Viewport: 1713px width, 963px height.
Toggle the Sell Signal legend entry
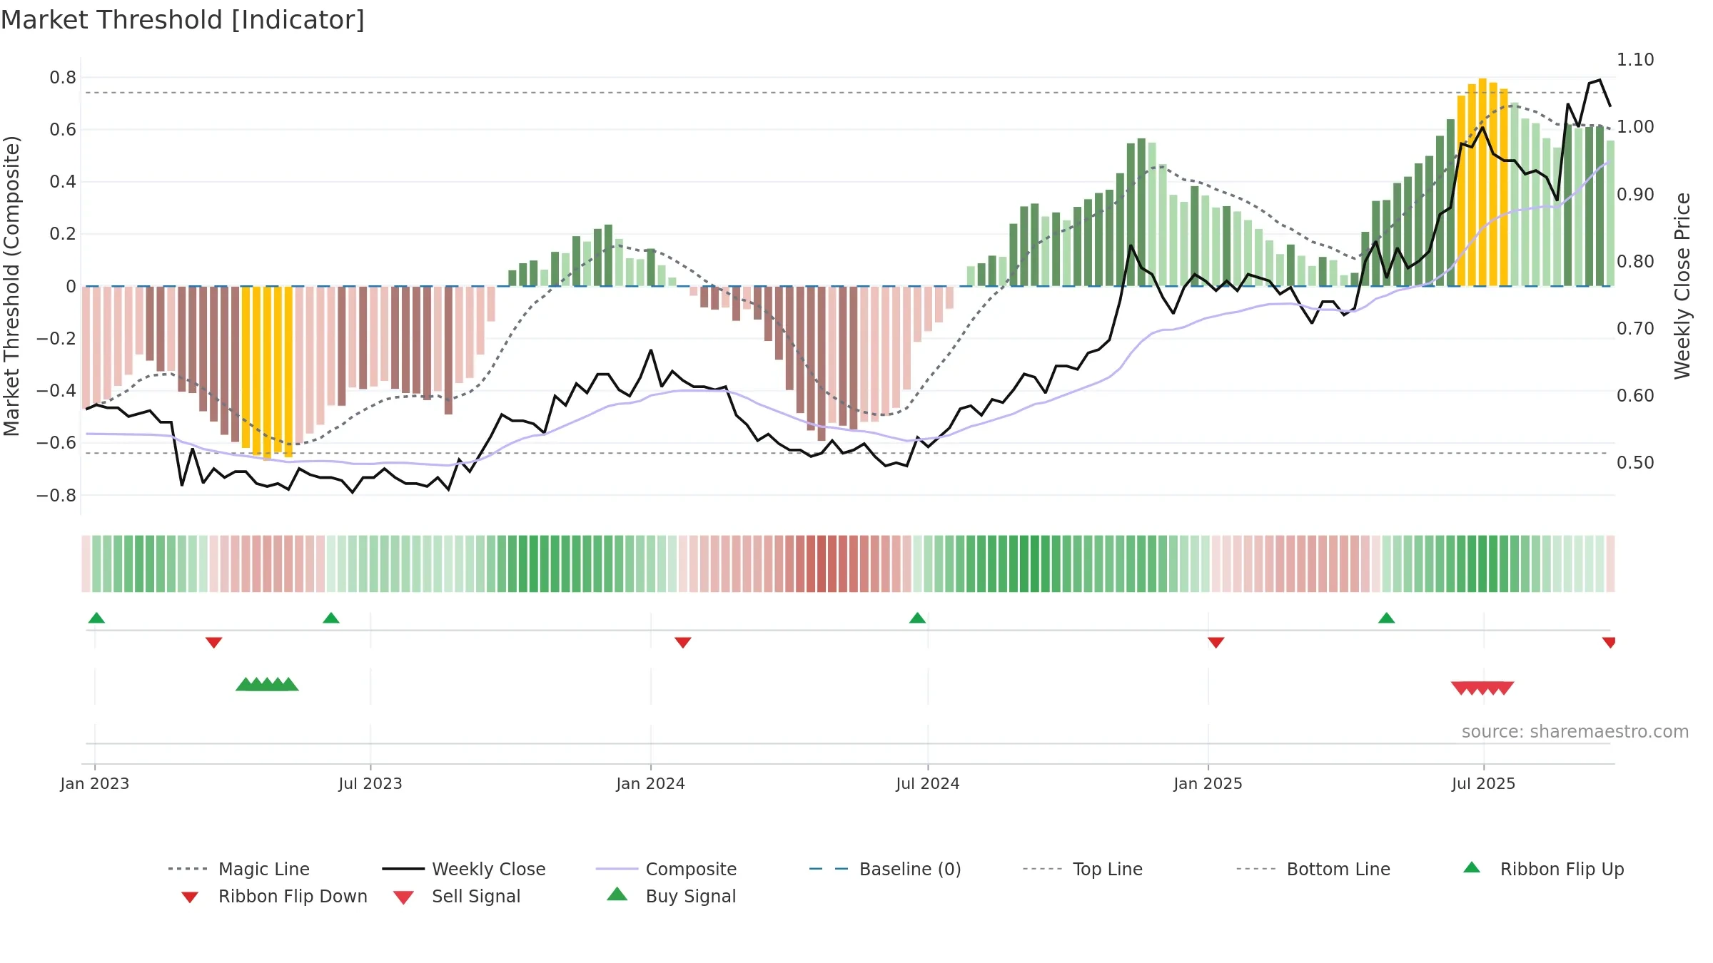tap(457, 896)
